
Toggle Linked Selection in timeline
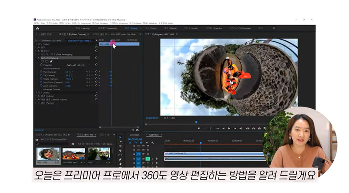click(x=141, y=142)
